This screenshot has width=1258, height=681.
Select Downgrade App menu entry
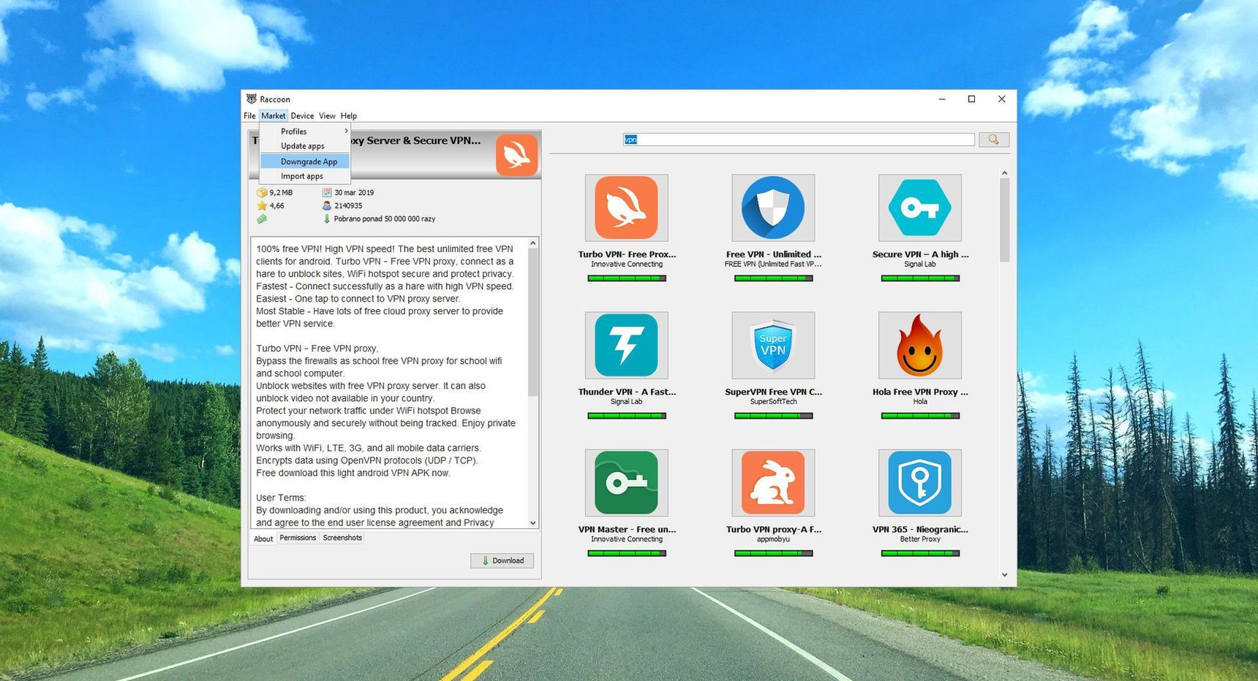click(305, 161)
